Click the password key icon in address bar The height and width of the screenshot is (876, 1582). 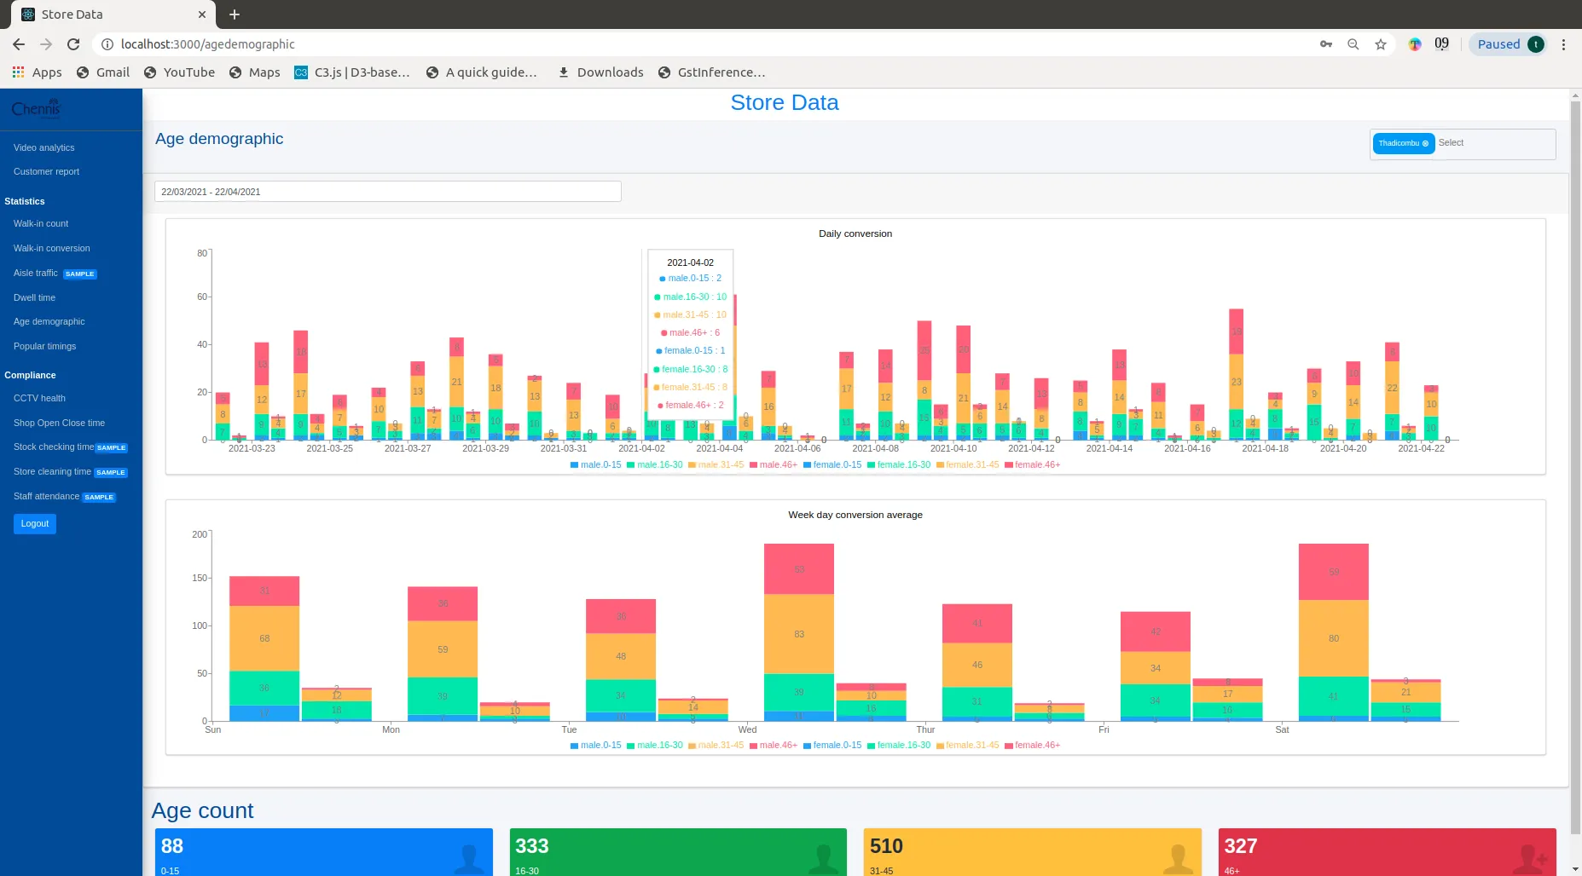(1325, 44)
